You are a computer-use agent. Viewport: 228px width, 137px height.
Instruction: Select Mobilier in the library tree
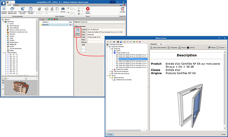coord(12,51)
